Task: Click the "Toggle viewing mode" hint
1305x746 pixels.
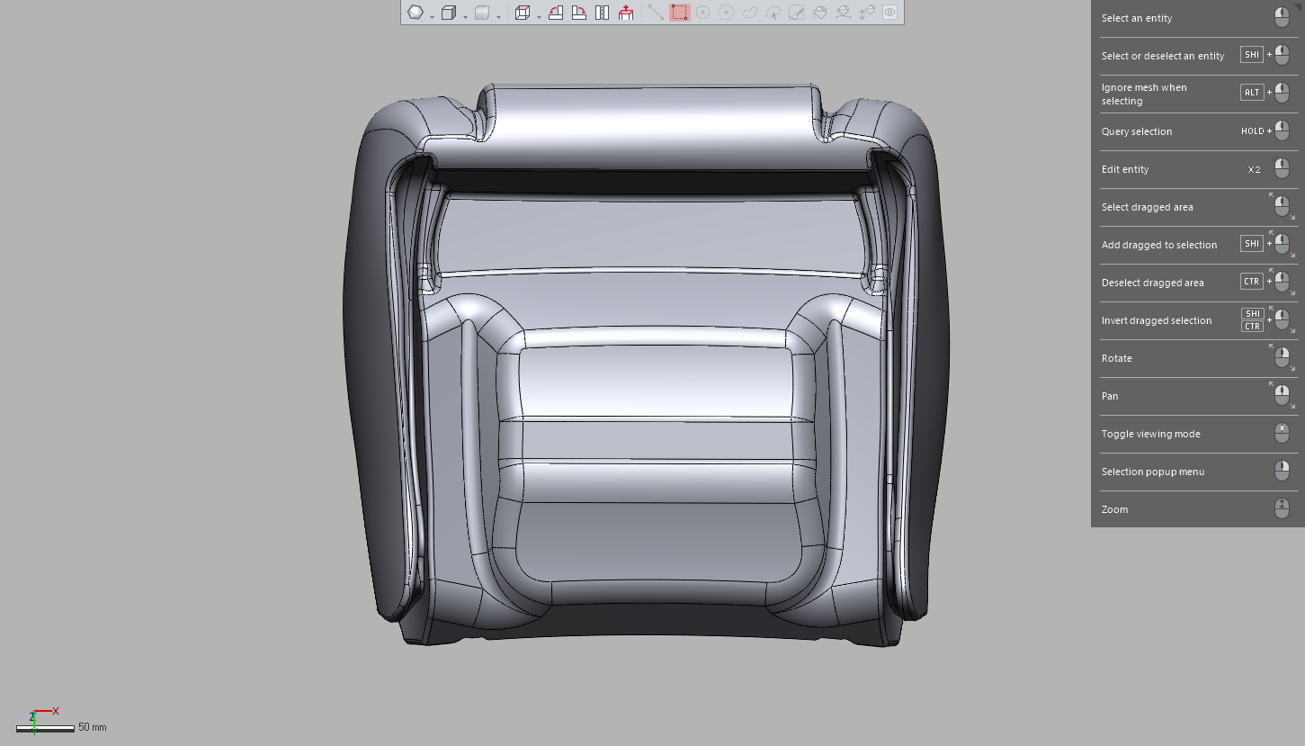Action: click(1198, 434)
